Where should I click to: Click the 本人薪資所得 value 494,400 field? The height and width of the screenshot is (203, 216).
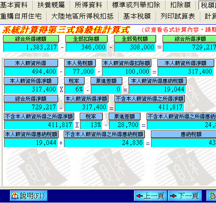[x=31, y=72]
